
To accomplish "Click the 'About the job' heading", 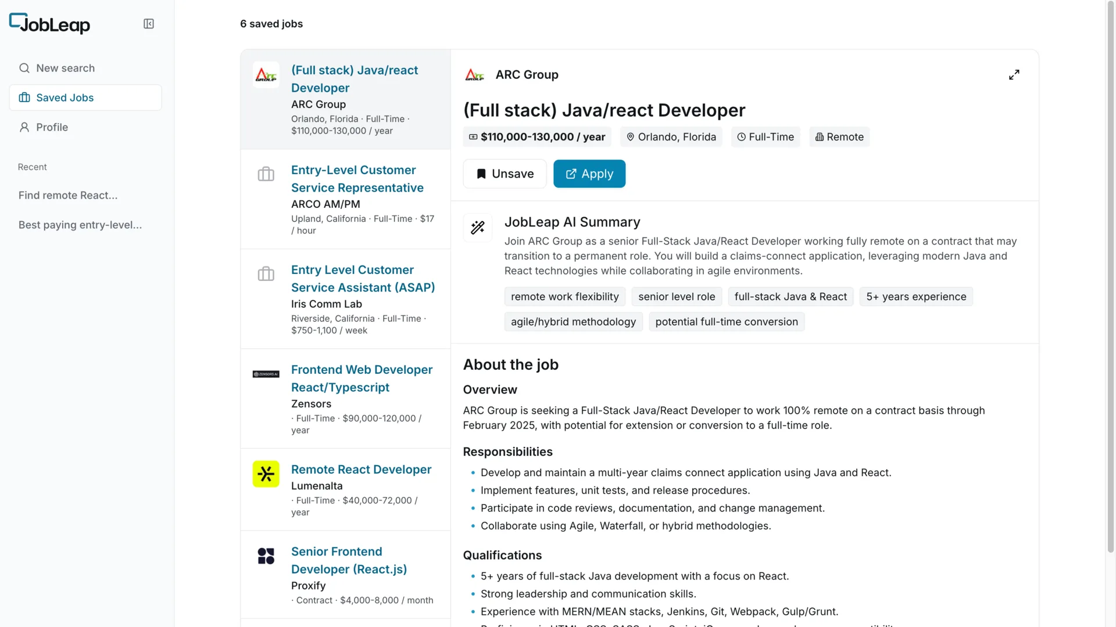I will (x=511, y=365).
